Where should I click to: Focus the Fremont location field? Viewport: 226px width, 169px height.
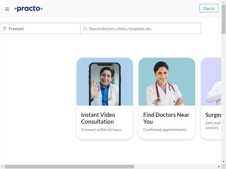(x=40, y=28)
